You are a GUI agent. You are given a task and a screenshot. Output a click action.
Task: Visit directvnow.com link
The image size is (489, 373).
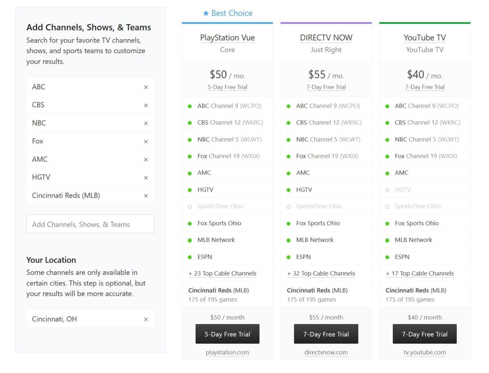tap(326, 353)
